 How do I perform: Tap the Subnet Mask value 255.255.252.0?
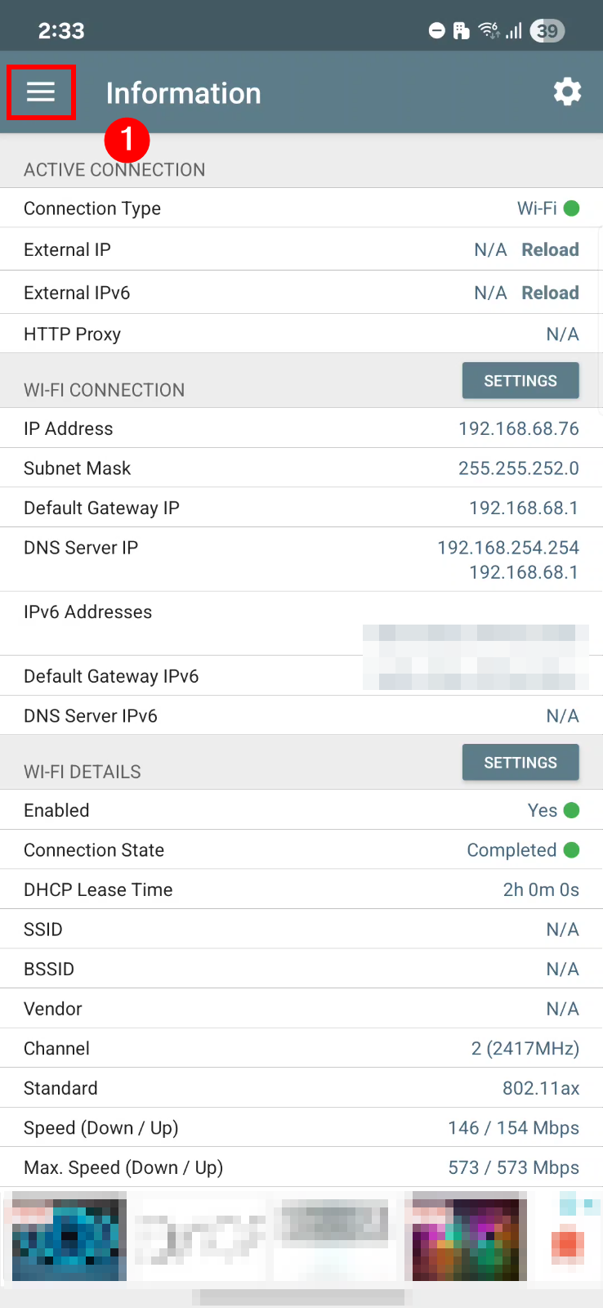coord(518,468)
